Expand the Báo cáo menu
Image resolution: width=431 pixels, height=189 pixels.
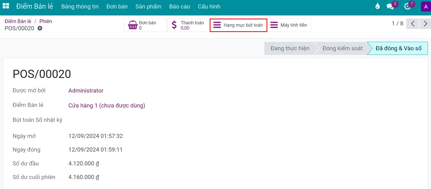(x=180, y=7)
